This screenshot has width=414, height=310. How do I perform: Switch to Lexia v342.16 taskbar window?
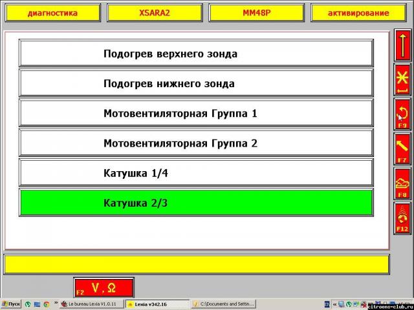coord(157,304)
